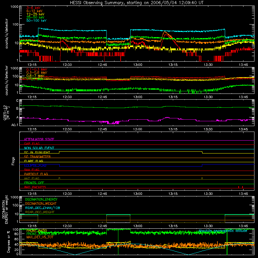Click 13:15 tick under the GOES-12 panel
Viewport: 258px width, 258px height.
173,129
